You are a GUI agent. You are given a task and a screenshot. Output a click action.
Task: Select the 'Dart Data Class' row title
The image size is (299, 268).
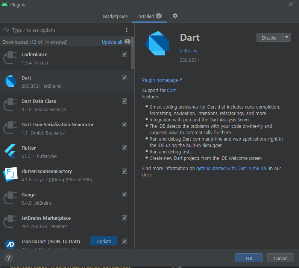(x=39, y=101)
